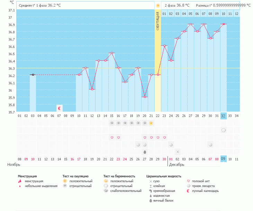Select the heart icon on cycle day 23
This screenshot has width=253, height=211.
[x=164, y=137]
